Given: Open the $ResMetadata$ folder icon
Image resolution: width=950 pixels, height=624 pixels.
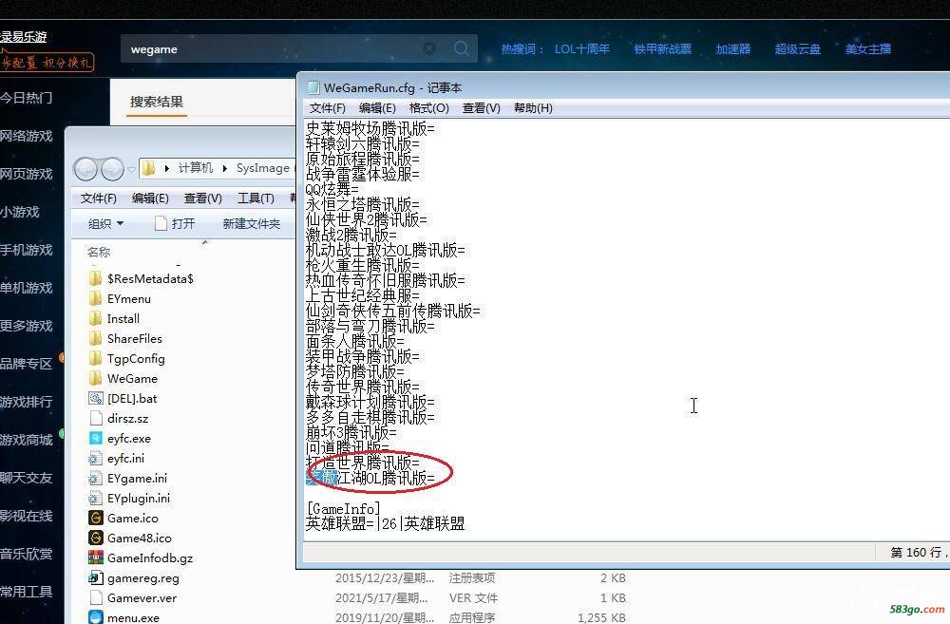Looking at the screenshot, I should coord(95,278).
